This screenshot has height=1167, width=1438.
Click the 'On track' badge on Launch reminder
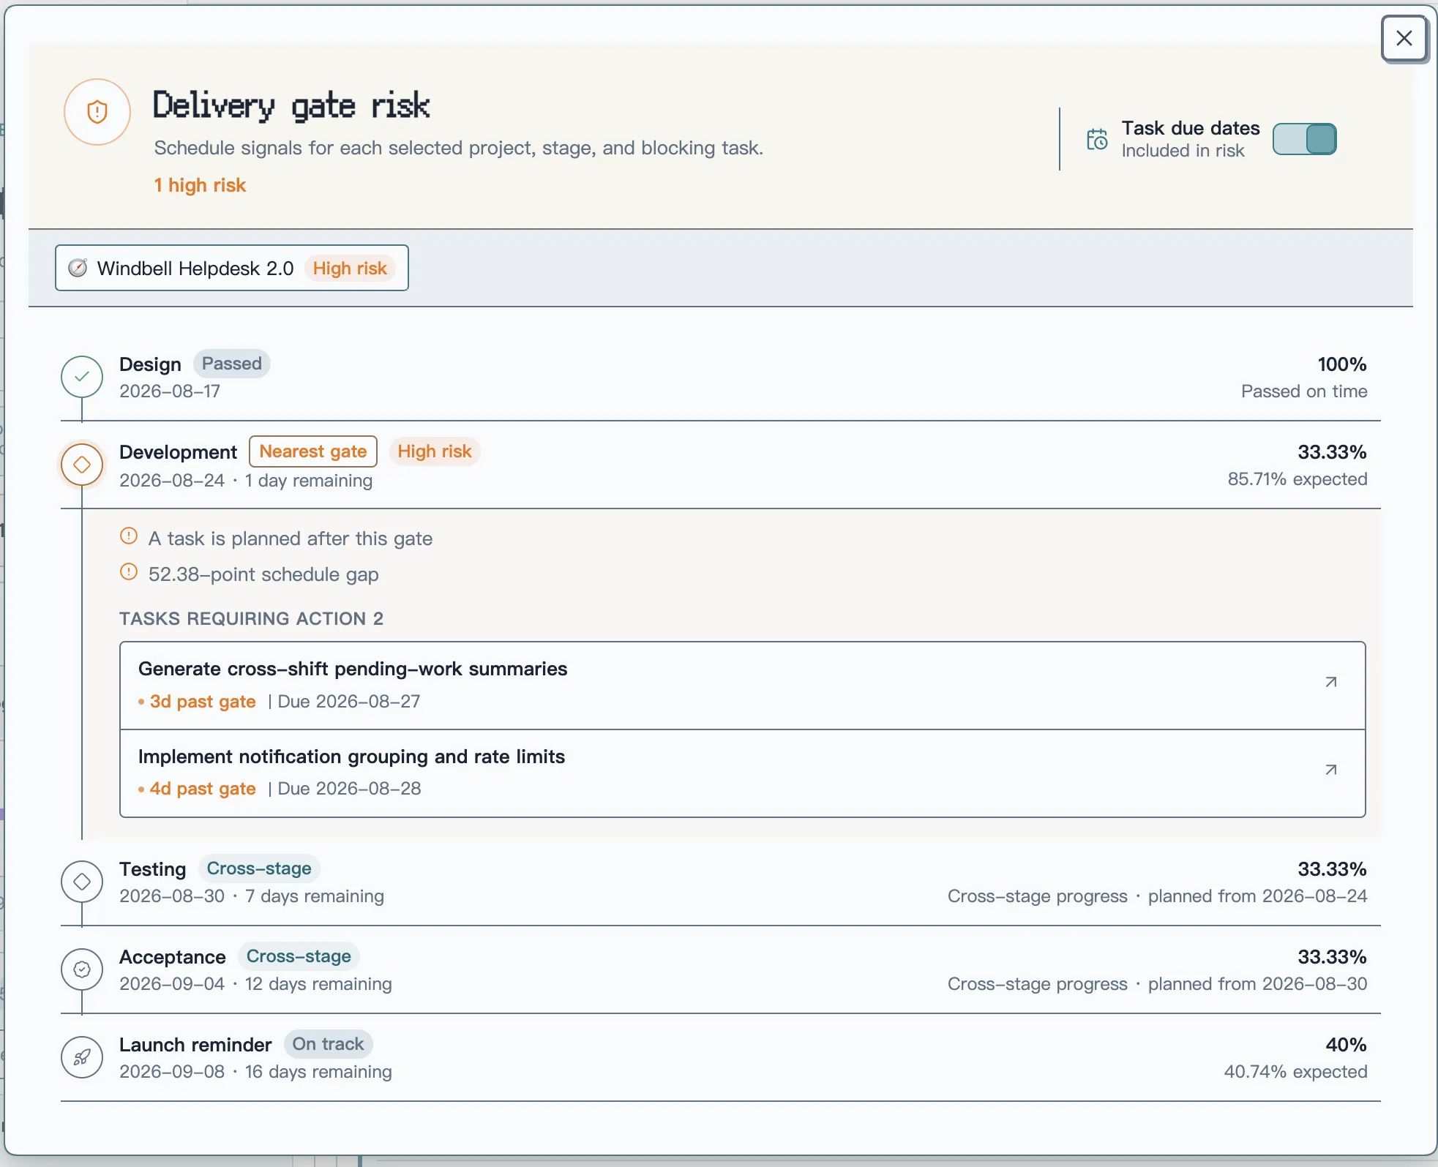(x=328, y=1044)
